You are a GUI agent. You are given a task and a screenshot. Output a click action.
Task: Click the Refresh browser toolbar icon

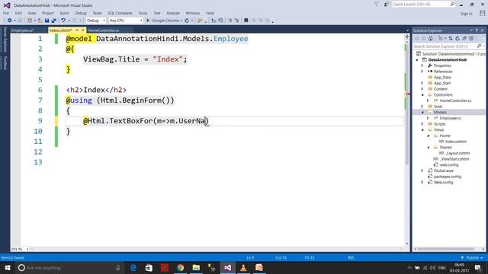coord(187,21)
